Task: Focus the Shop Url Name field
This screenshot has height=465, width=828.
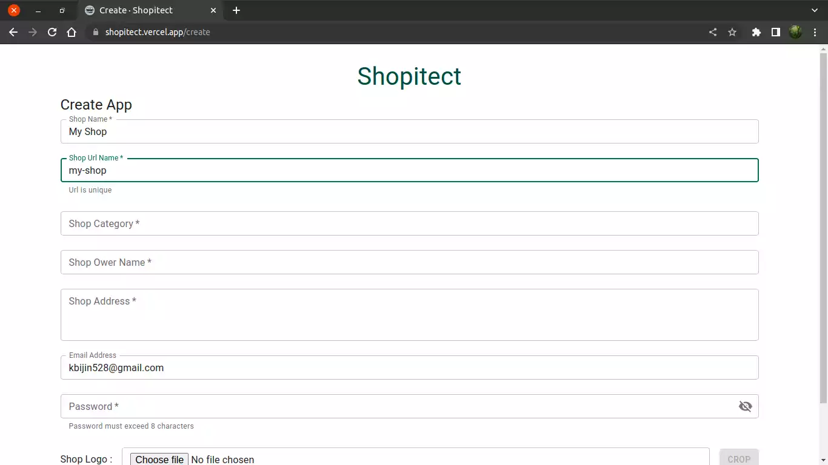Action: pyautogui.click(x=410, y=170)
